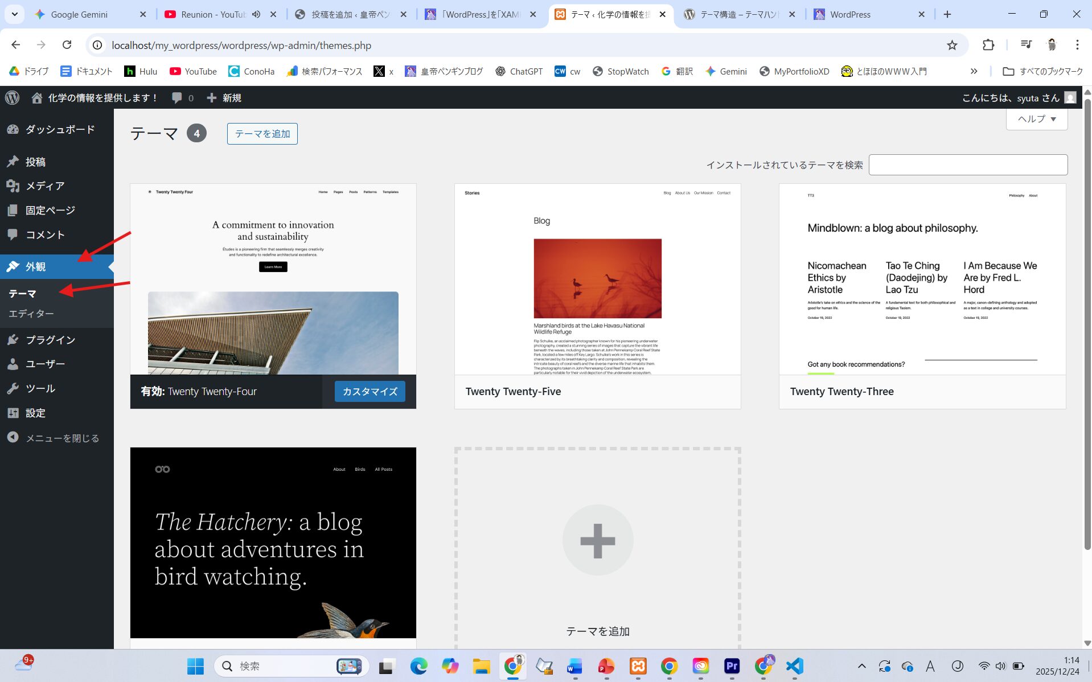Open the エディター submenu item

click(x=31, y=314)
